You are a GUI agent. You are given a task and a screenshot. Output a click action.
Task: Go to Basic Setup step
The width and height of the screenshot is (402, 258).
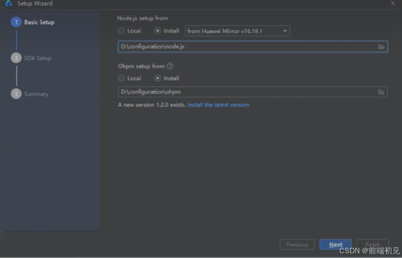point(32,22)
